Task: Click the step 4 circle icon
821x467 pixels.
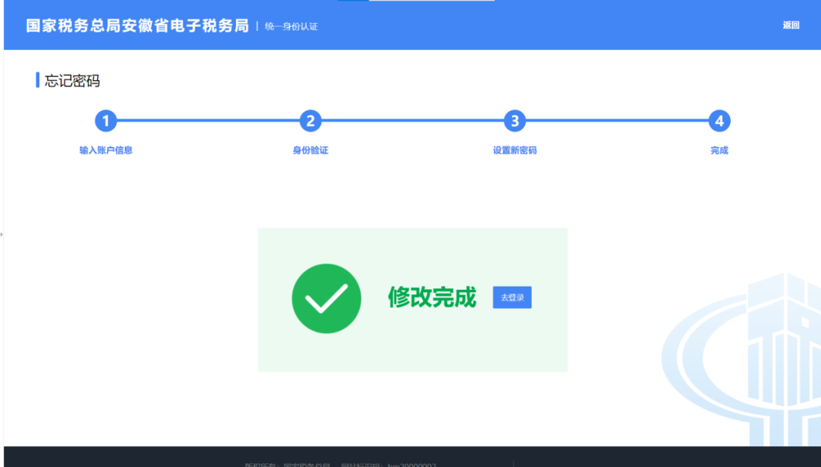Action: (718, 121)
